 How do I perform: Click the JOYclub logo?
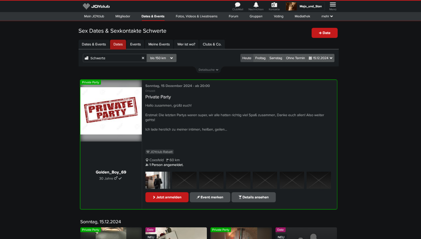tap(96, 6)
